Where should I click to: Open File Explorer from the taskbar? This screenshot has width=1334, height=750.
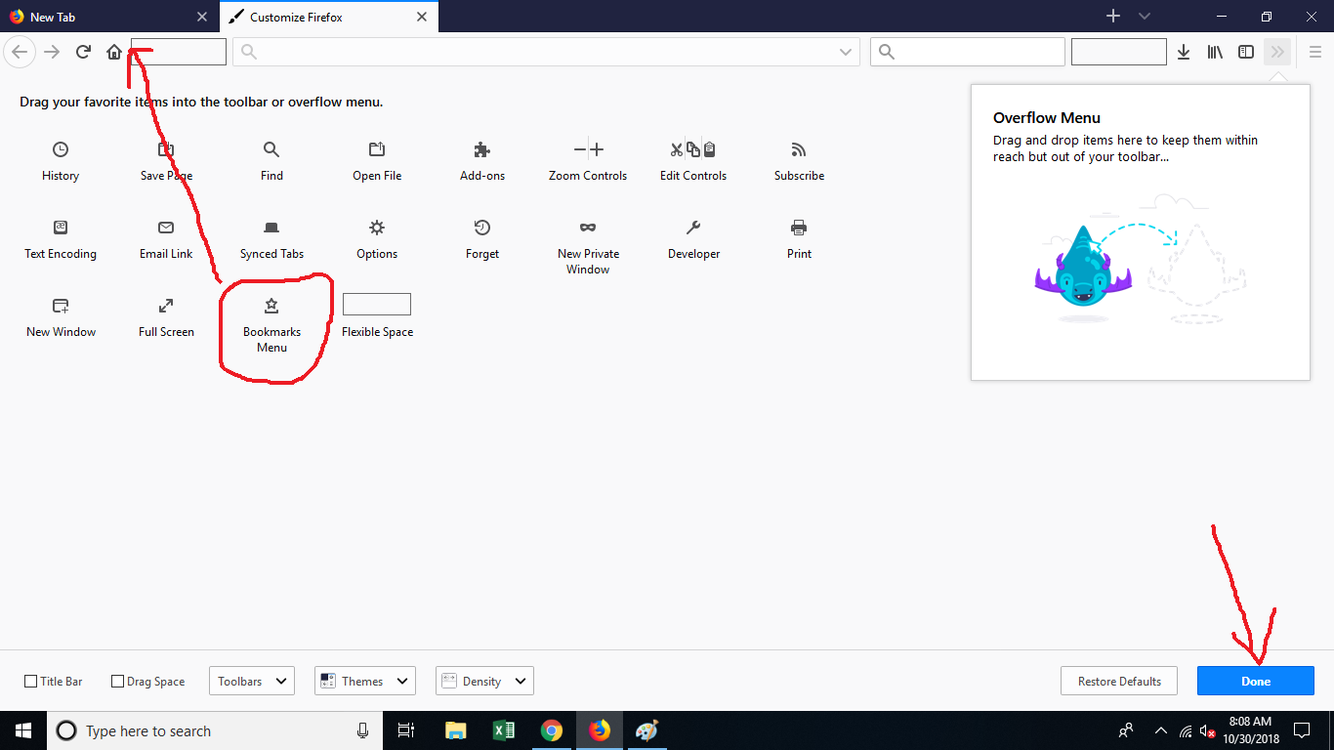[x=455, y=730]
